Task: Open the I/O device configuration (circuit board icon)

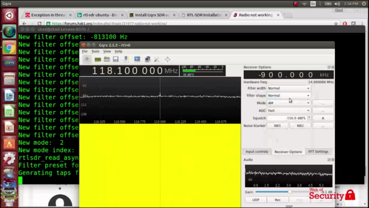Action: 97,60
